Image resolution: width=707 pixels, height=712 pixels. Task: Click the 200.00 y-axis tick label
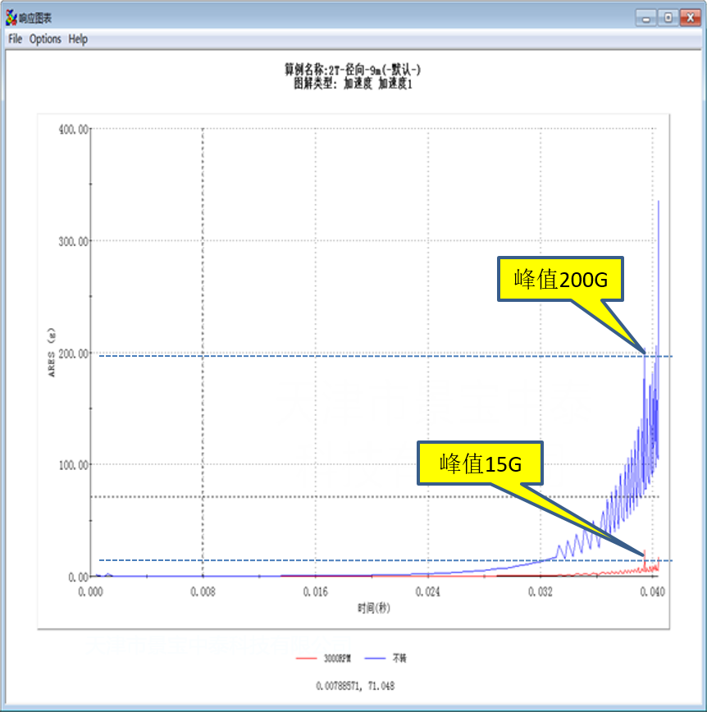(x=72, y=353)
